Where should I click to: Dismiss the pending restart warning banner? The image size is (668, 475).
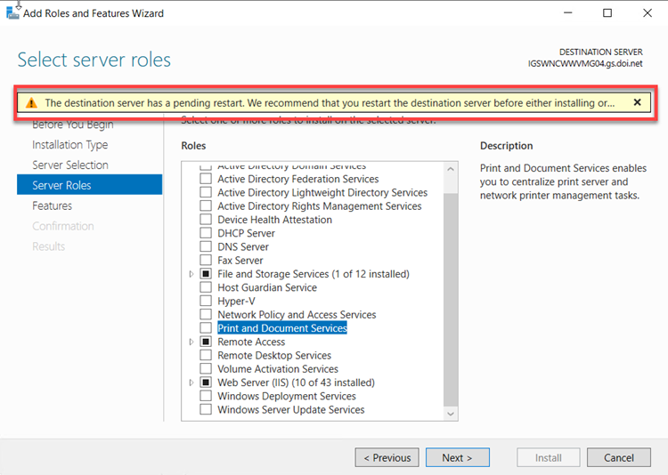(x=637, y=102)
